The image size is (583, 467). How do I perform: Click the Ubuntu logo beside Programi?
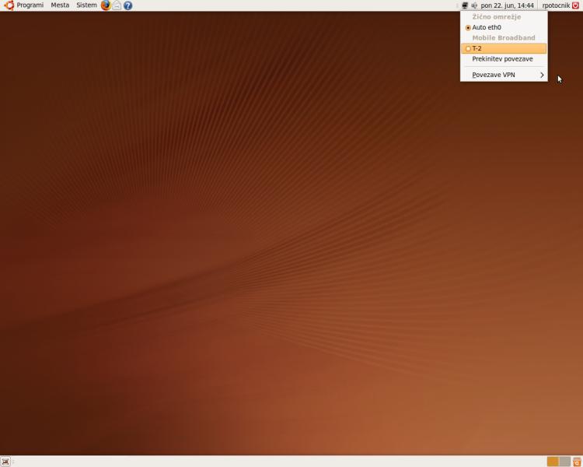point(9,5)
